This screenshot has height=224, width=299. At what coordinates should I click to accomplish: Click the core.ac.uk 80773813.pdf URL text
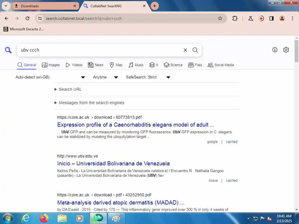tap(99, 117)
